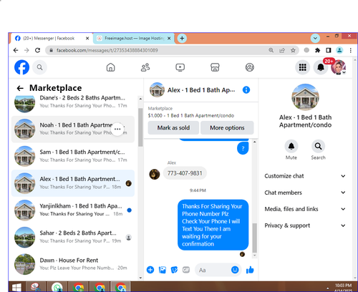The height and width of the screenshot is (292, 358).
Task: Bookmark this page with star icon
Action: 293,50
